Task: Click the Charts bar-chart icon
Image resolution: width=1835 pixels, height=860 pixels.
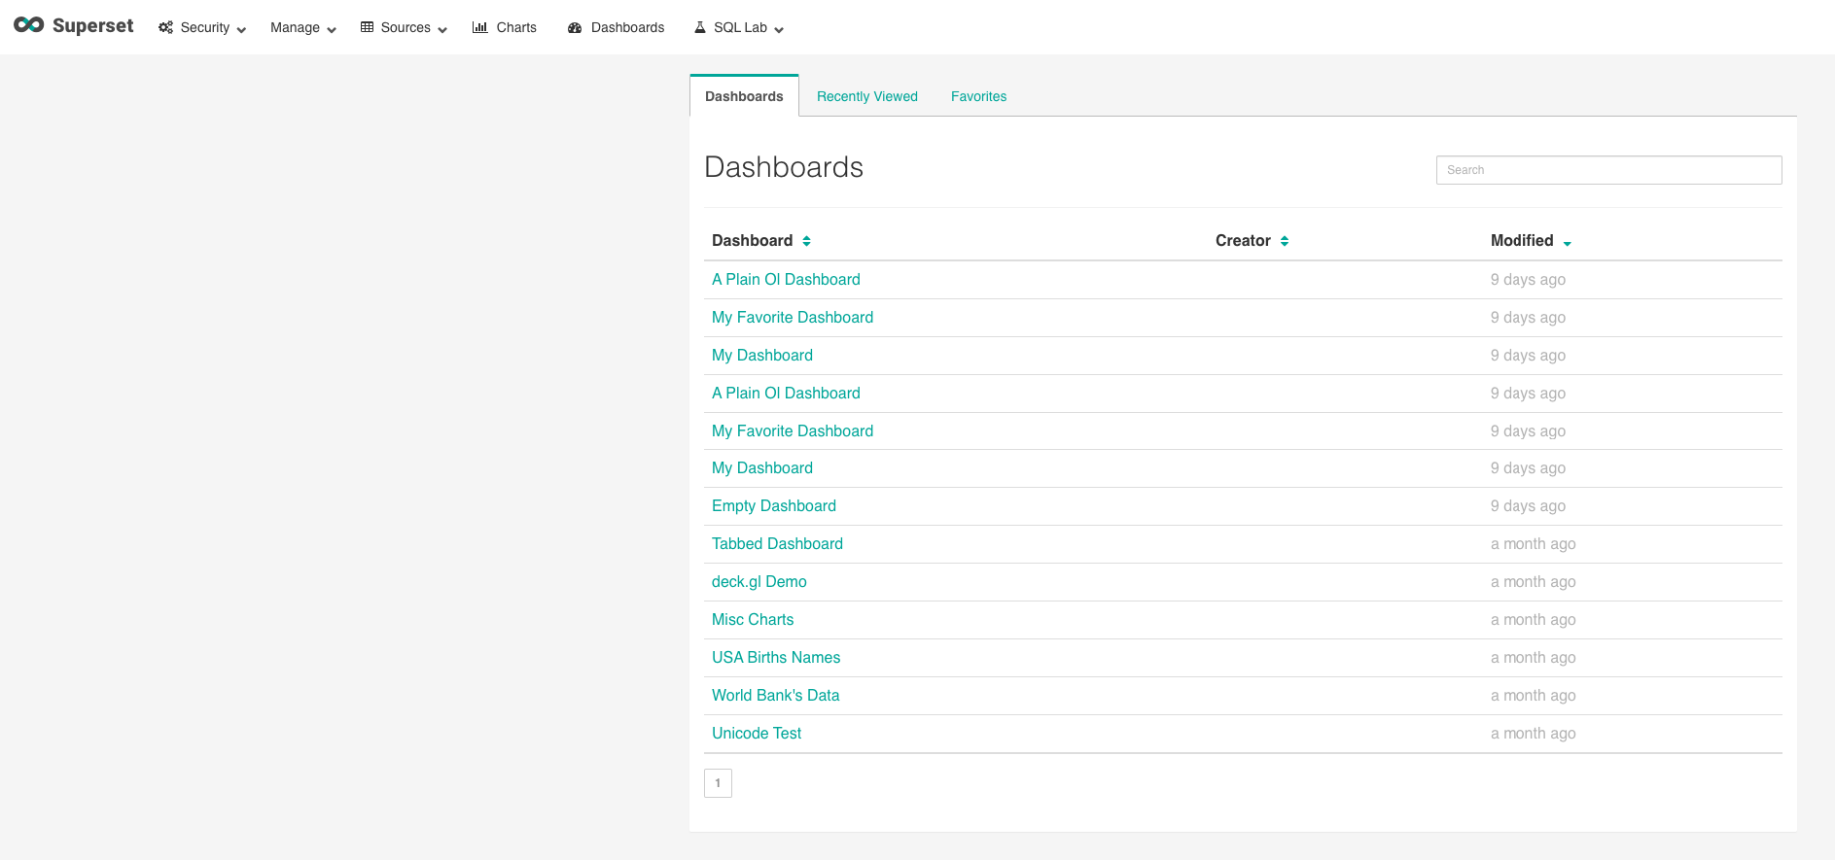Action: [x=479, y=27]
